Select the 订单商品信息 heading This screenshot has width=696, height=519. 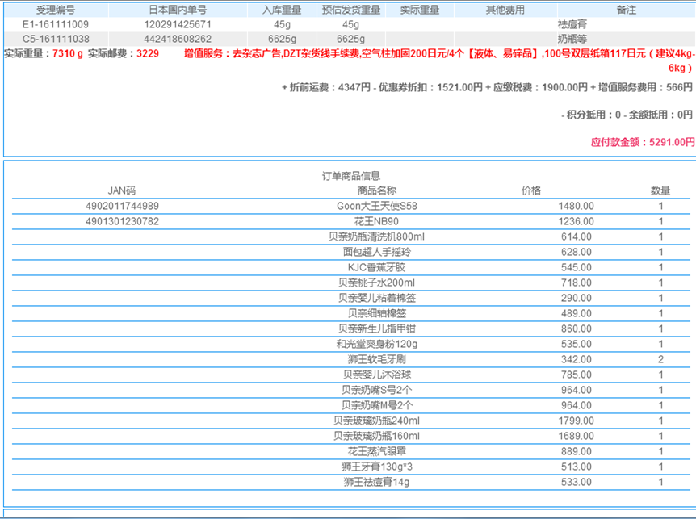(351, 176)
